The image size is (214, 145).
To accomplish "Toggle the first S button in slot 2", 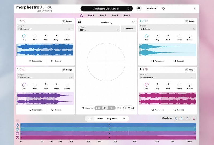I will pos(143,21).
